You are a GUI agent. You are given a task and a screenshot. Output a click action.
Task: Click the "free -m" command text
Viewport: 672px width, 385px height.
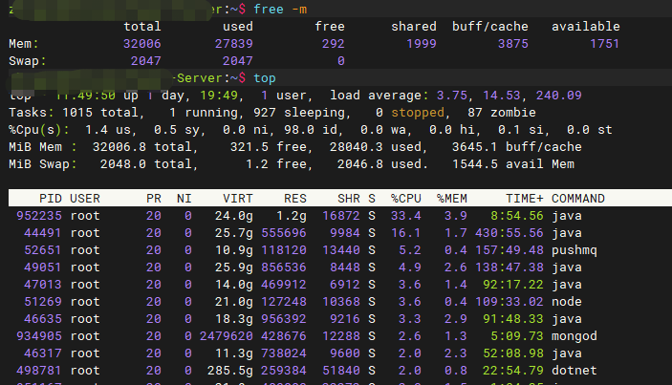(278, 9)
